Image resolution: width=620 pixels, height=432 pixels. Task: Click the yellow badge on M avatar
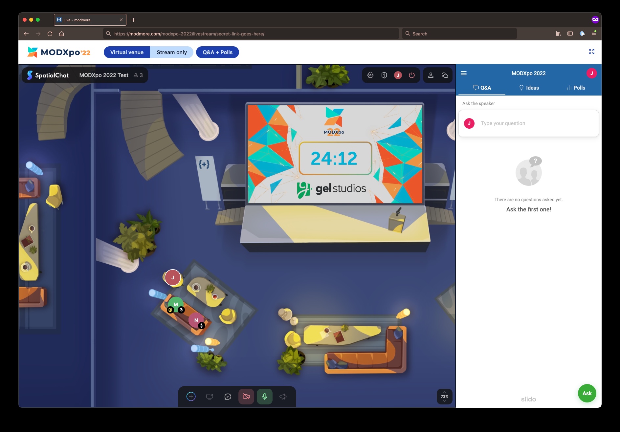[x=170, y=310]
